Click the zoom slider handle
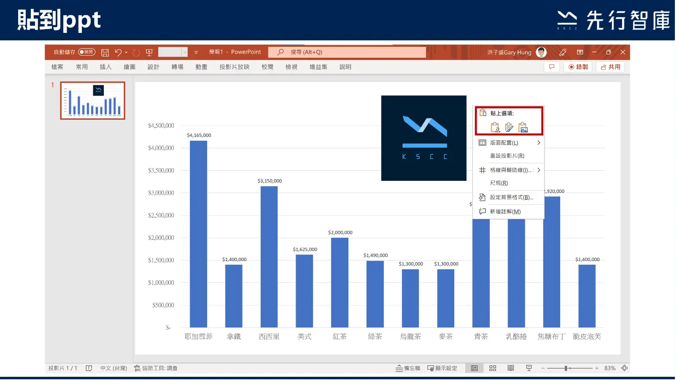 [x=566, y=368]
